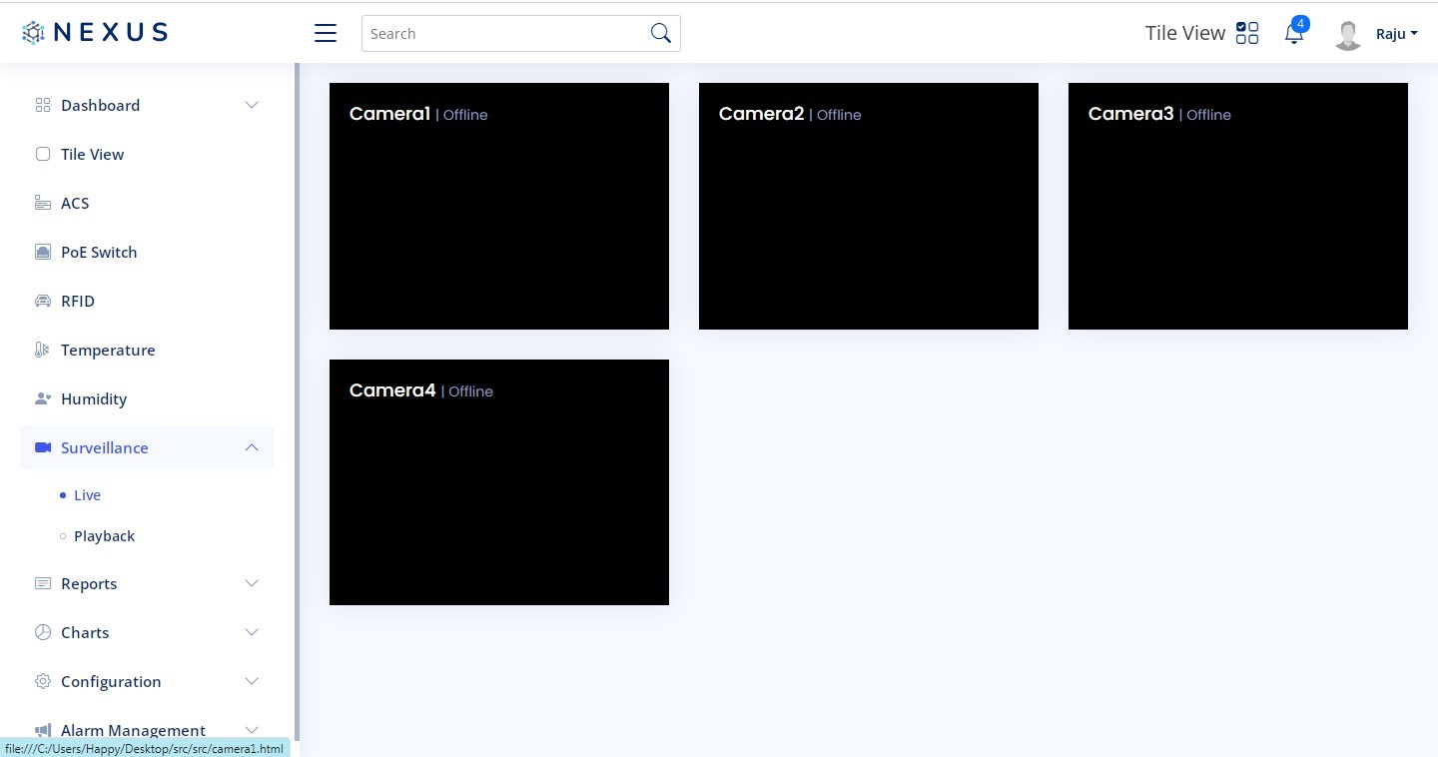1438x757 pixels.
Task: Open the Temperature page
Action: tap(107, 350)
